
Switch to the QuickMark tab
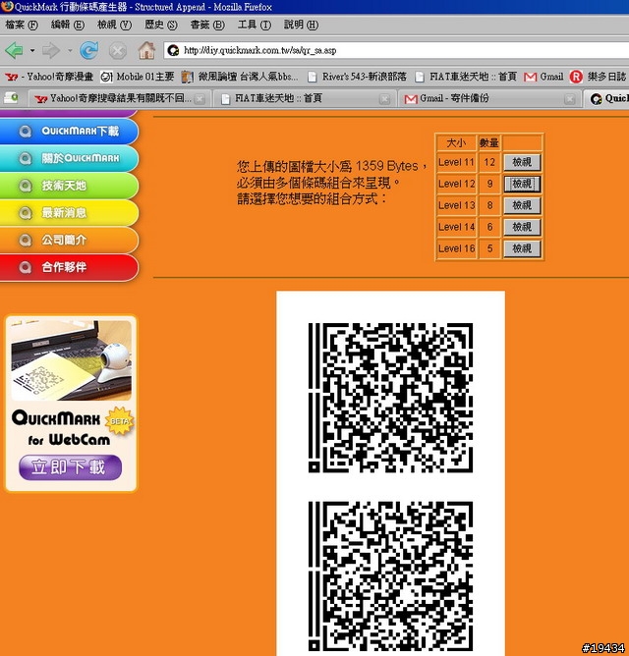[x=607, y=99]
